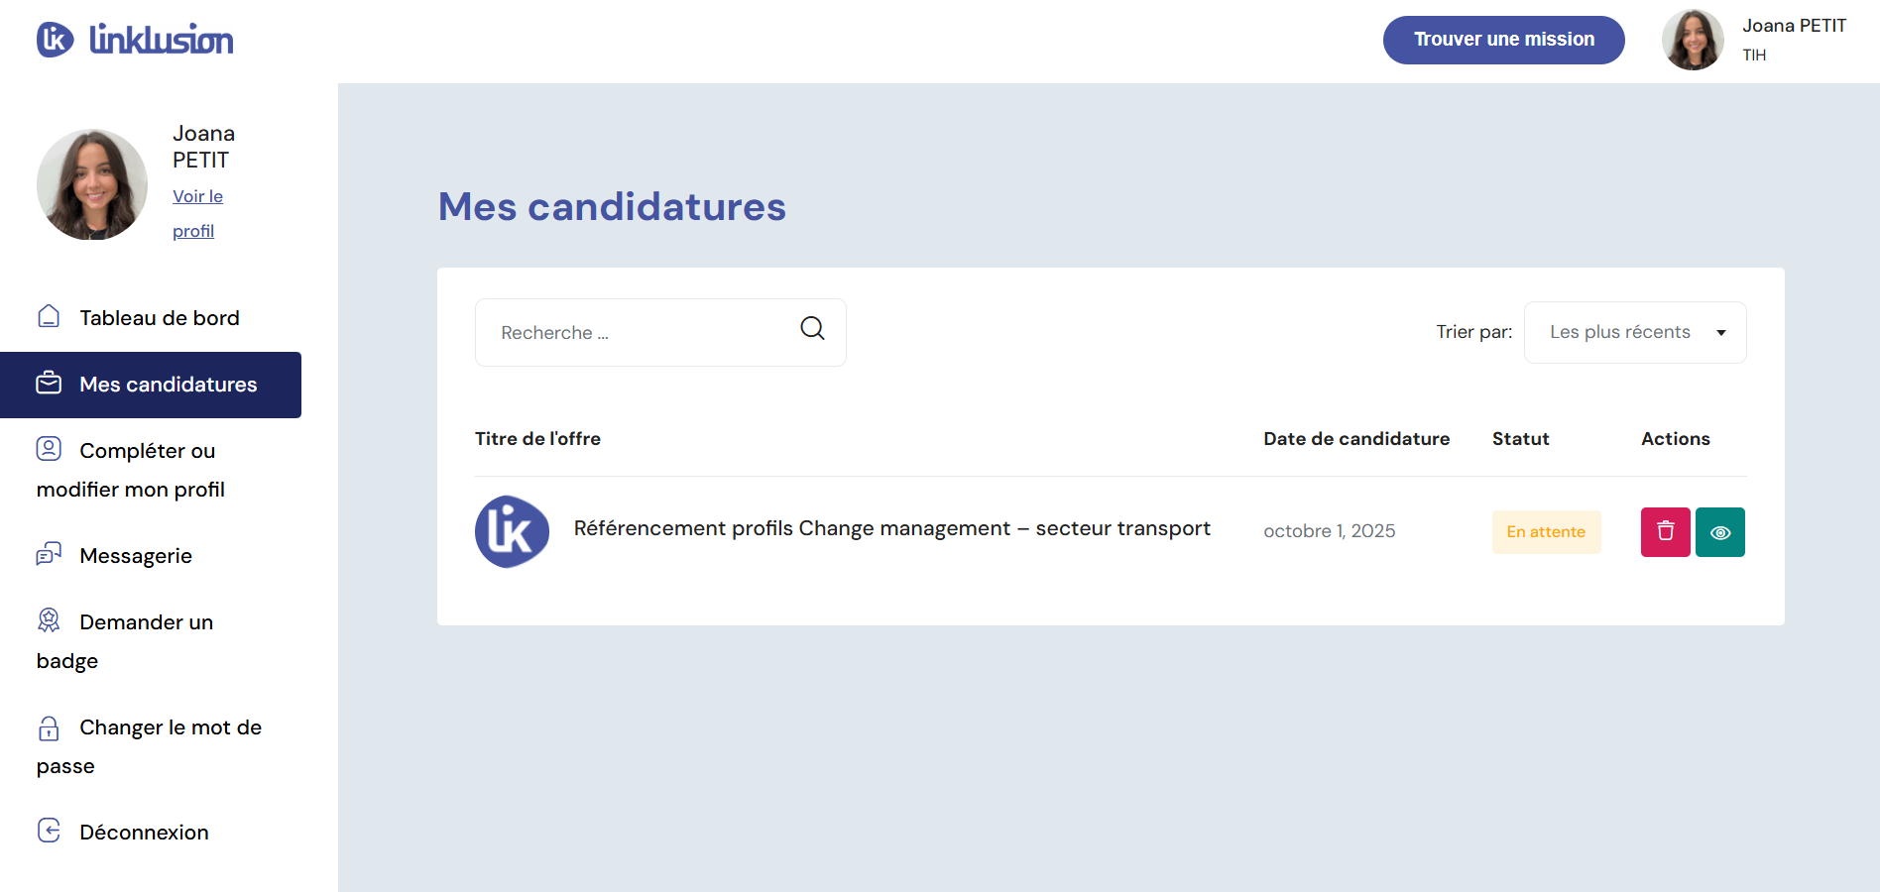
Task: Click the sidebar profile photo of Joana
Action: 92,184
